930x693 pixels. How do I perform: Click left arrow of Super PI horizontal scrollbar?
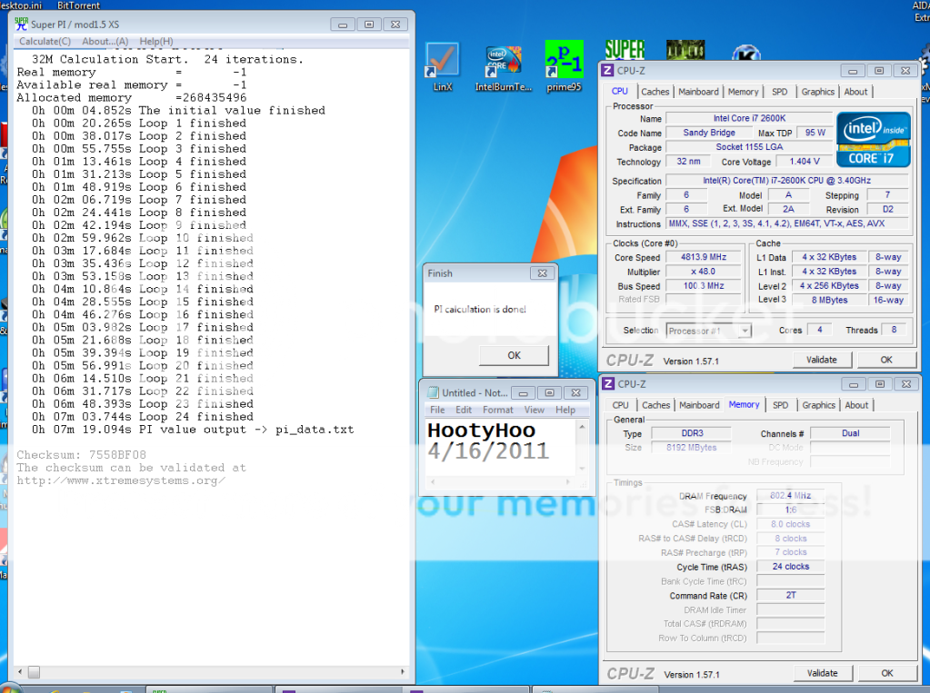pos(20,672)
